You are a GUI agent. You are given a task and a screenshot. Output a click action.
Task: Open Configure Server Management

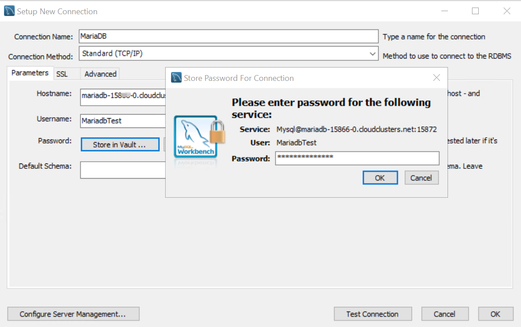73,314
